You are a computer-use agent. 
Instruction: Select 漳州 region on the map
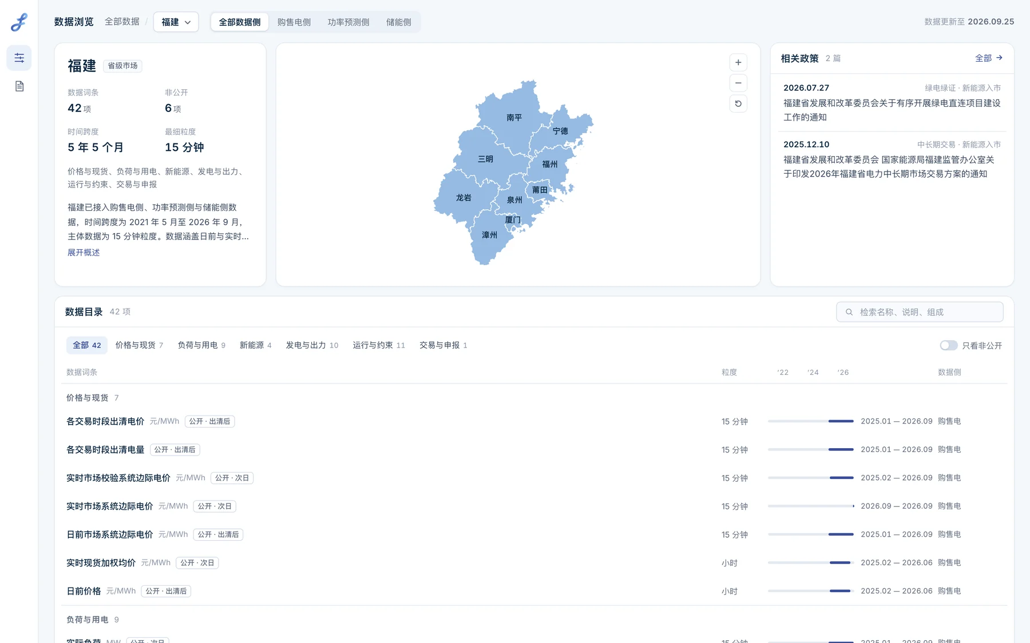point(489,235)
